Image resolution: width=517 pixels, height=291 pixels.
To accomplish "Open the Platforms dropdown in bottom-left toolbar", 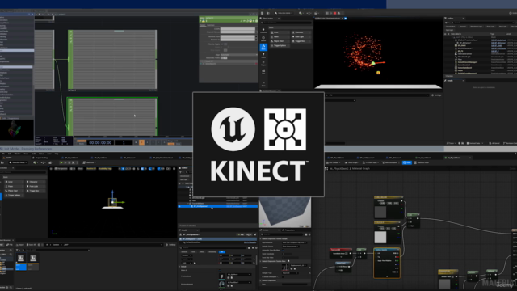I will pyautogui.click(x=90, y=162).
